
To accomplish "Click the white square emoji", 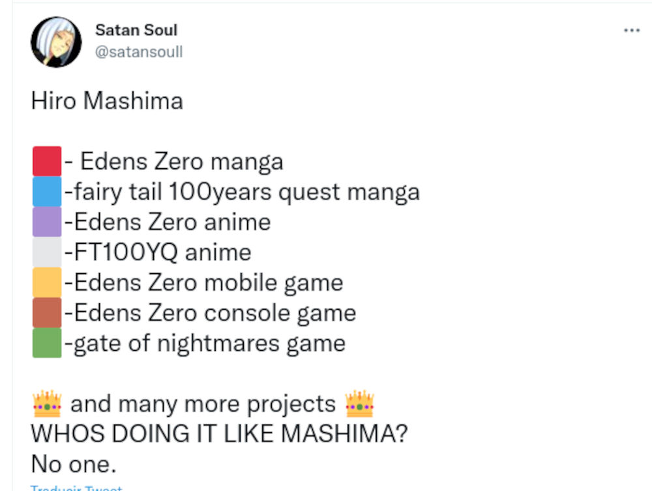I will click(x=47, y=252).
